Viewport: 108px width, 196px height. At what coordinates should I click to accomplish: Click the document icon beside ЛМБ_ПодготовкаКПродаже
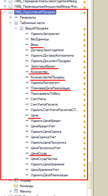pos(11,12)
